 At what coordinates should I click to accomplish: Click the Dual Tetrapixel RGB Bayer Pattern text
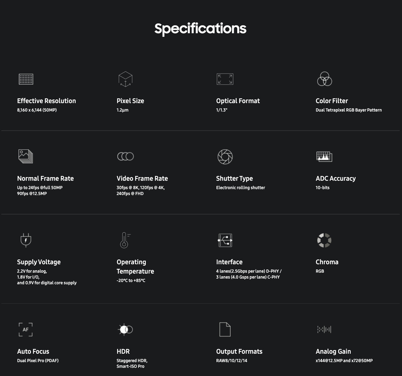coord(349,110)
